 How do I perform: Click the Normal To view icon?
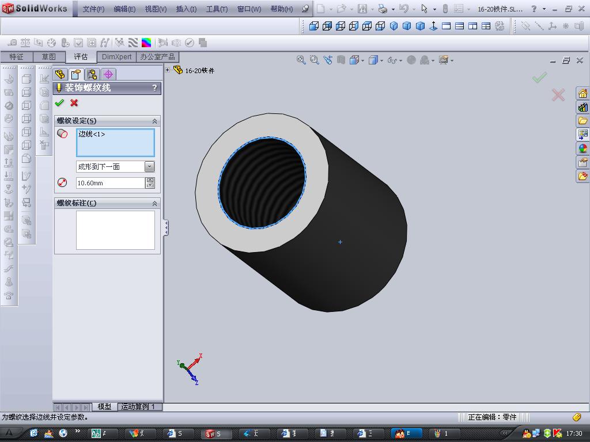point(433,26)
